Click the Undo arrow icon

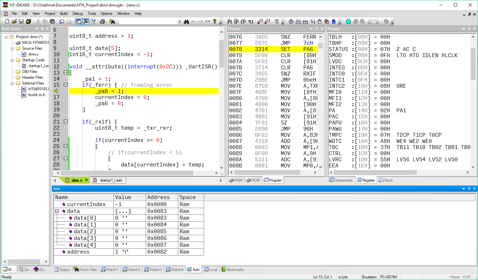pos(62,22)
